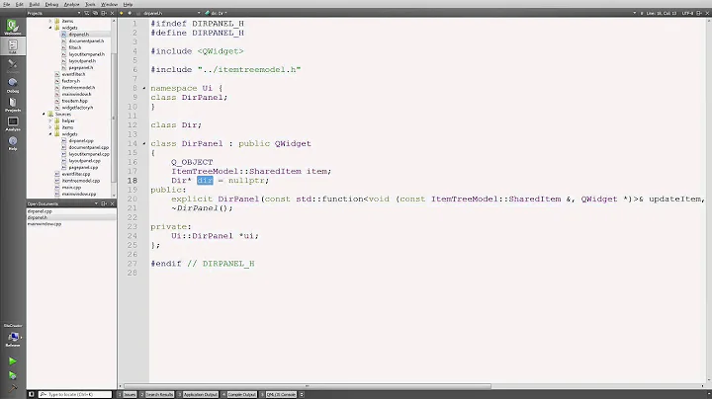712x399 pixels.
Task: Open pagepanel.h in the project tree
Action: point(81,67)
